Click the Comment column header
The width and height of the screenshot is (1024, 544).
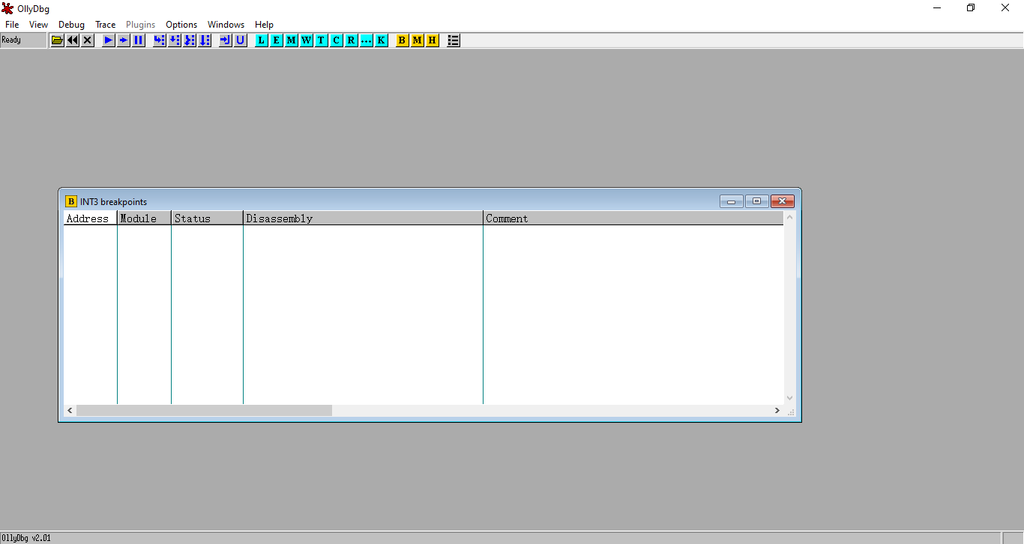(x=633, y=218)
